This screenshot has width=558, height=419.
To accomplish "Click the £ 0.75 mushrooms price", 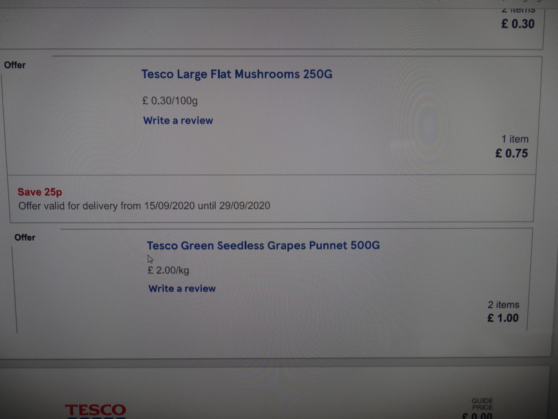I will 512,153.
